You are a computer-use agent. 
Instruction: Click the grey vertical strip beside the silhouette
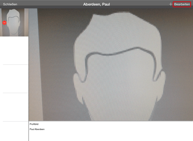pyautogui.click(x=35, y=64)
